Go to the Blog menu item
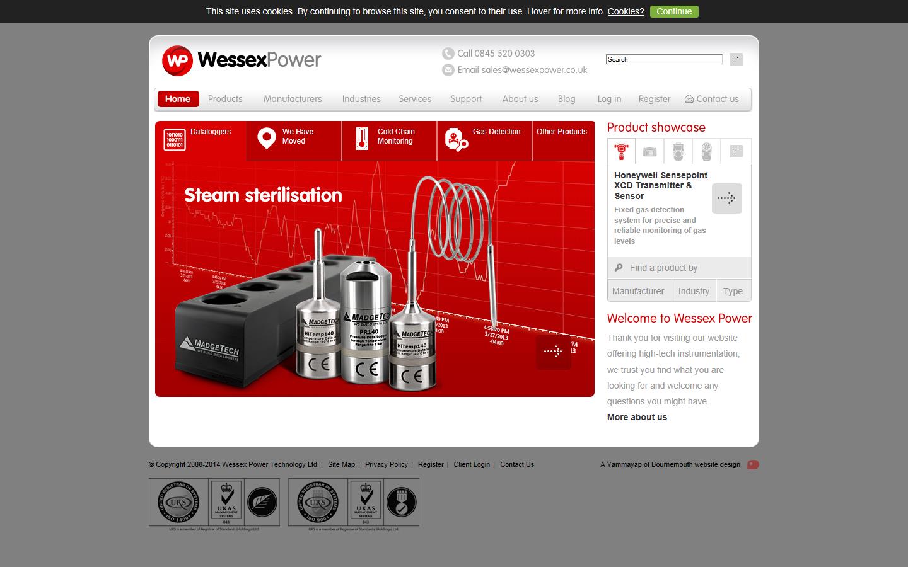 coord(566,99)
